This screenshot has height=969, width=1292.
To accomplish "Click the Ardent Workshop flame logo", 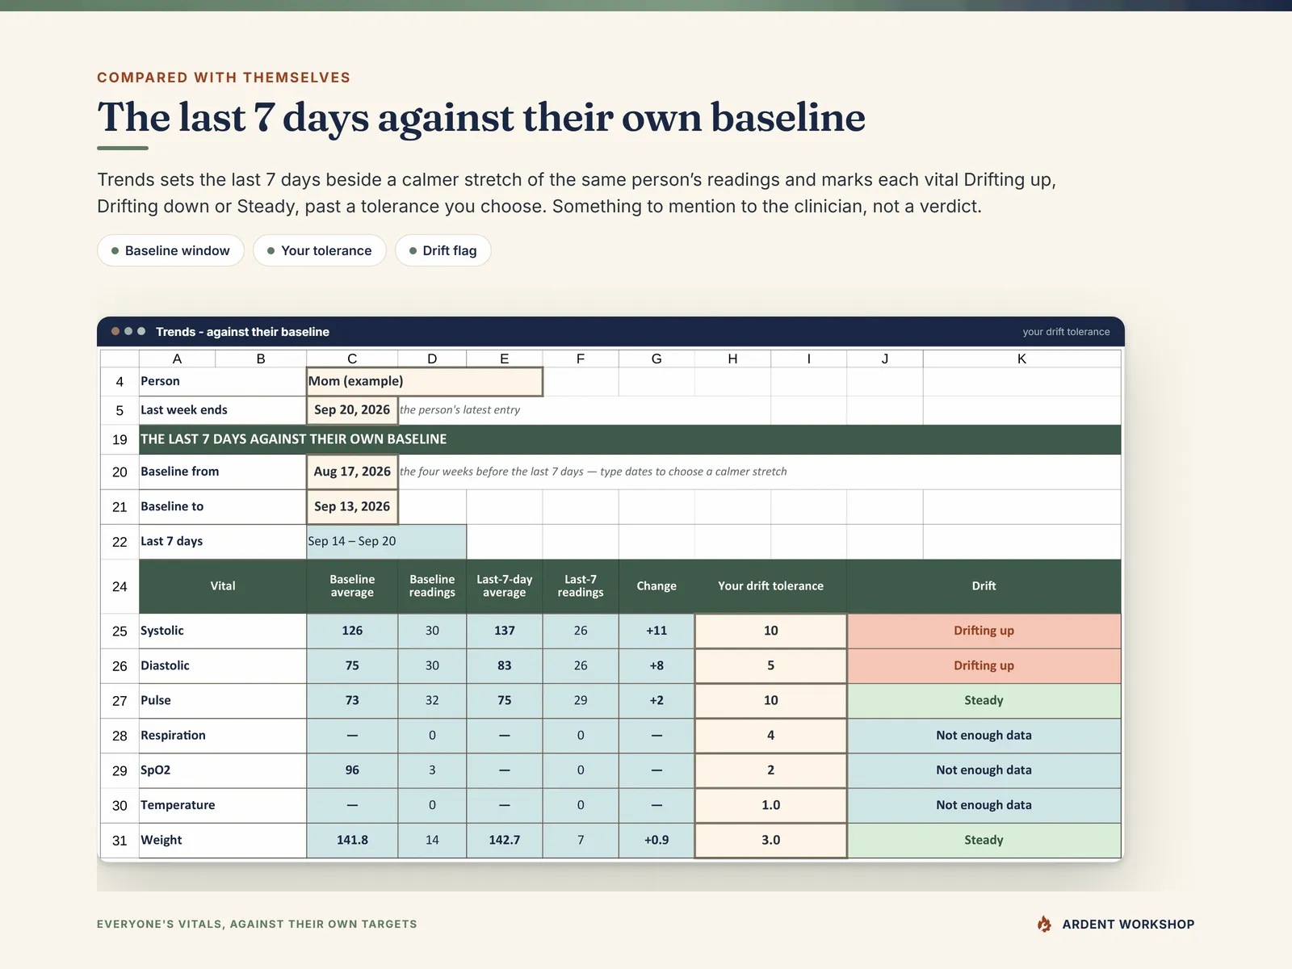I will click(1044, 924).
